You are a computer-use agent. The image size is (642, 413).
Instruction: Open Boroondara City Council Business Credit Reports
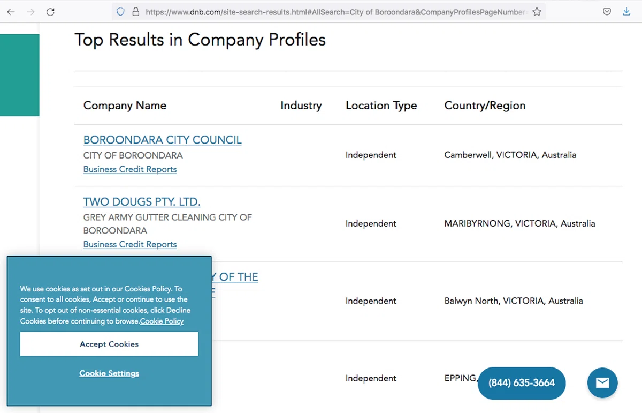(x=130, y=169)
